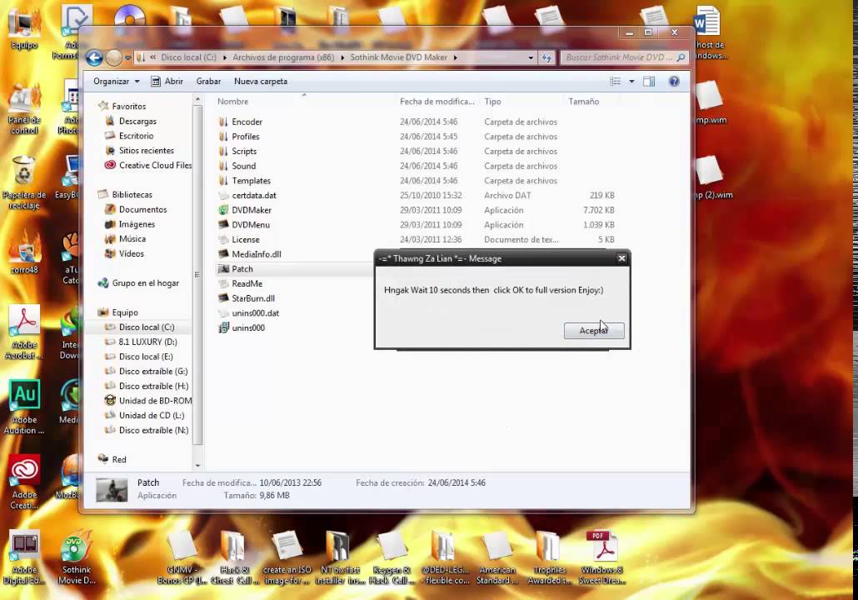Select the Templates folder

(x=251, y=181)
